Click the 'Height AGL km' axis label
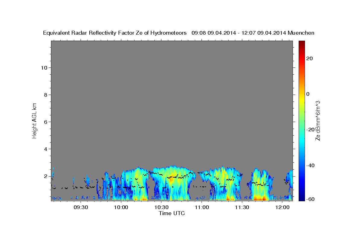 (x=34, y=120)
